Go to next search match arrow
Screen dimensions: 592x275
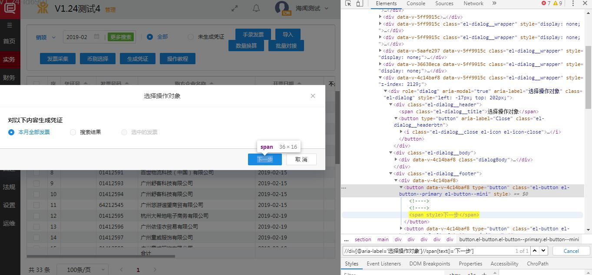[x=544, y=251]
